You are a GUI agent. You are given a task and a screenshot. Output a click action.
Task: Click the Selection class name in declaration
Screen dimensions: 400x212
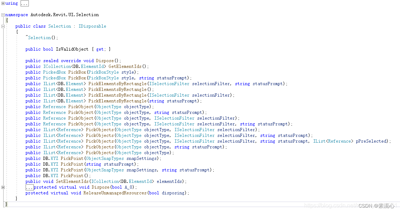click(60, 26)
